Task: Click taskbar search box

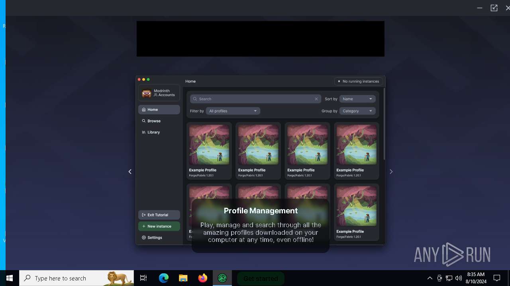Action: point(76,278)
